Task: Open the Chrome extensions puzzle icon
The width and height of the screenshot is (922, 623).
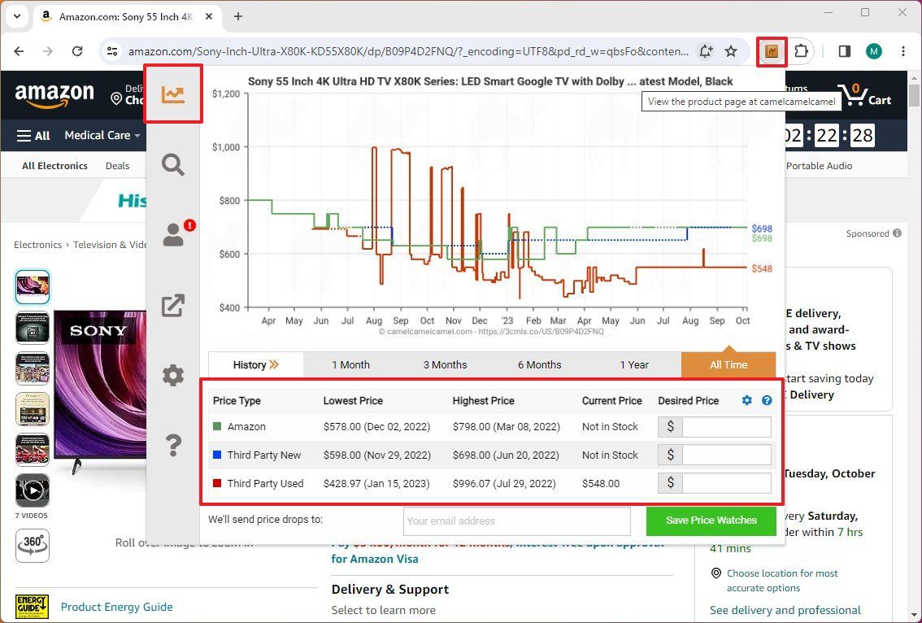Action: pos(802,50)
